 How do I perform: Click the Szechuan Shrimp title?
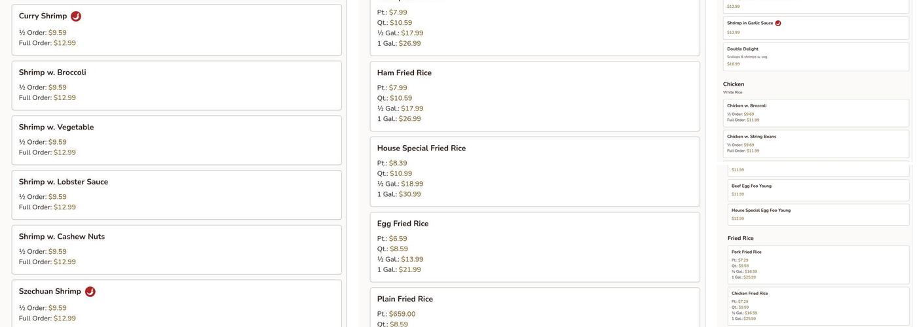(50, 292)
